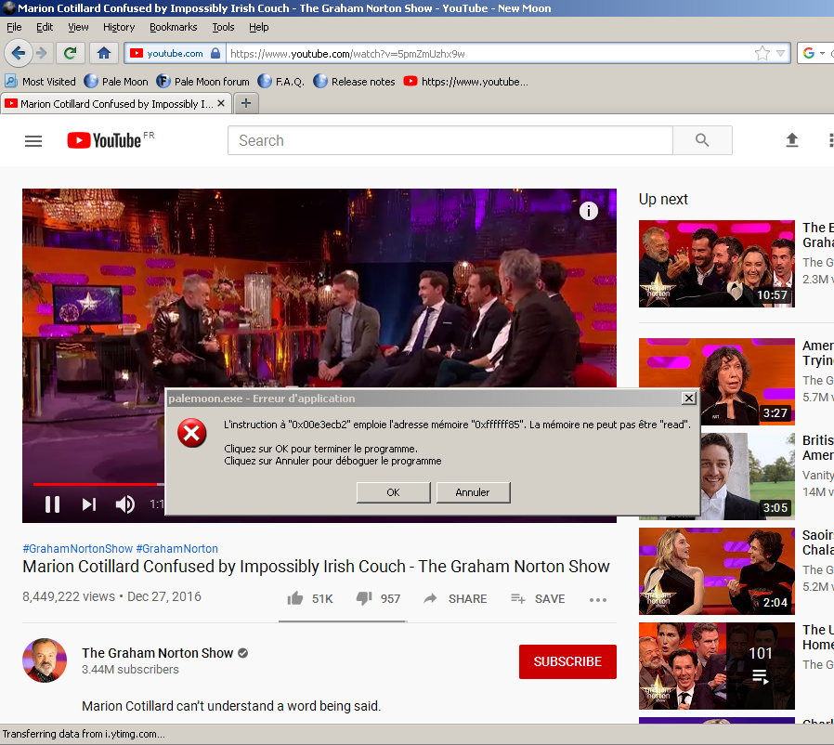Pause the video
Image resolution: width=834 pixels, height=745 pixels.
[x=52, y=504]
